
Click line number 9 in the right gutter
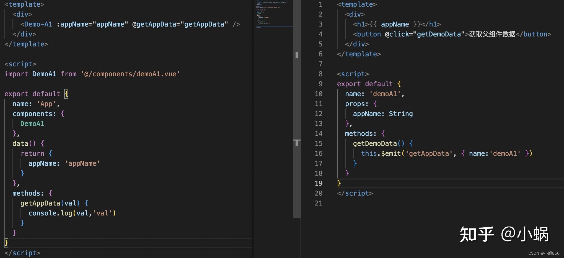(320, 84)
